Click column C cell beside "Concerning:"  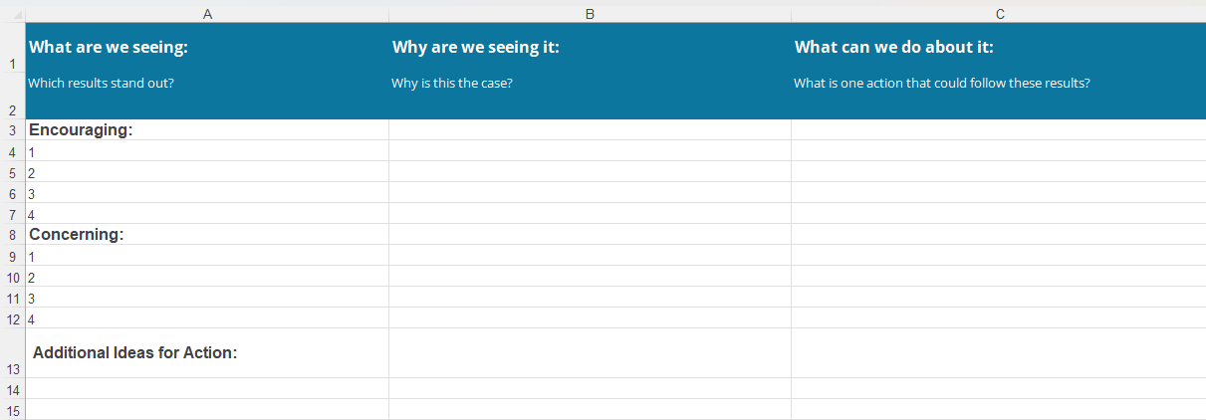click(998, 235)
